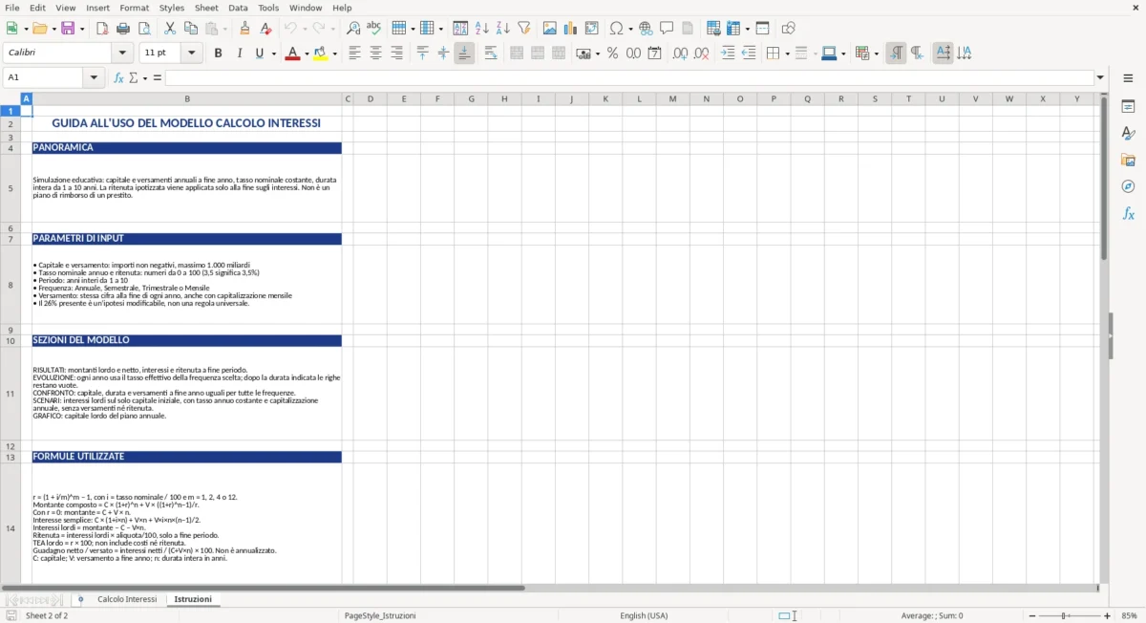Image resolution: width=1146 pixels, height=623 pixels.
Task: Open the Sheet menu
Action: (x=206, y=8)
